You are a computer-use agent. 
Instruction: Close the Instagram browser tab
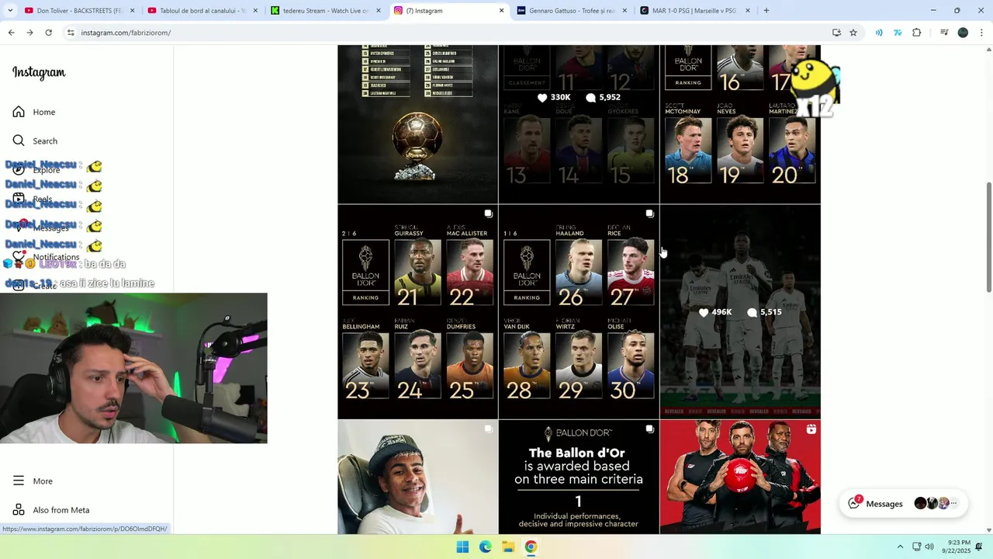click(x=501, y=11)
